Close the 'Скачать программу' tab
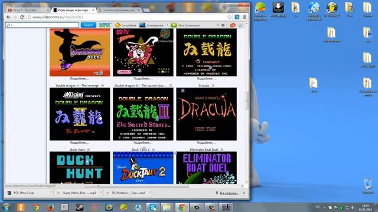Viewport: 378px width, 212px height. pyautogui.click(x=139, y=10)
